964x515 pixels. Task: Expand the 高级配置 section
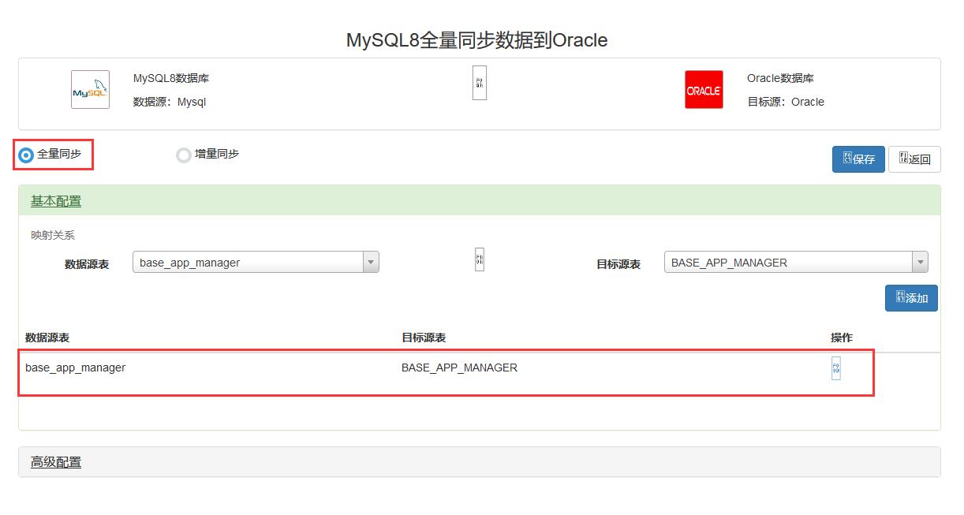pyautogui.click(x=56, y=462)
